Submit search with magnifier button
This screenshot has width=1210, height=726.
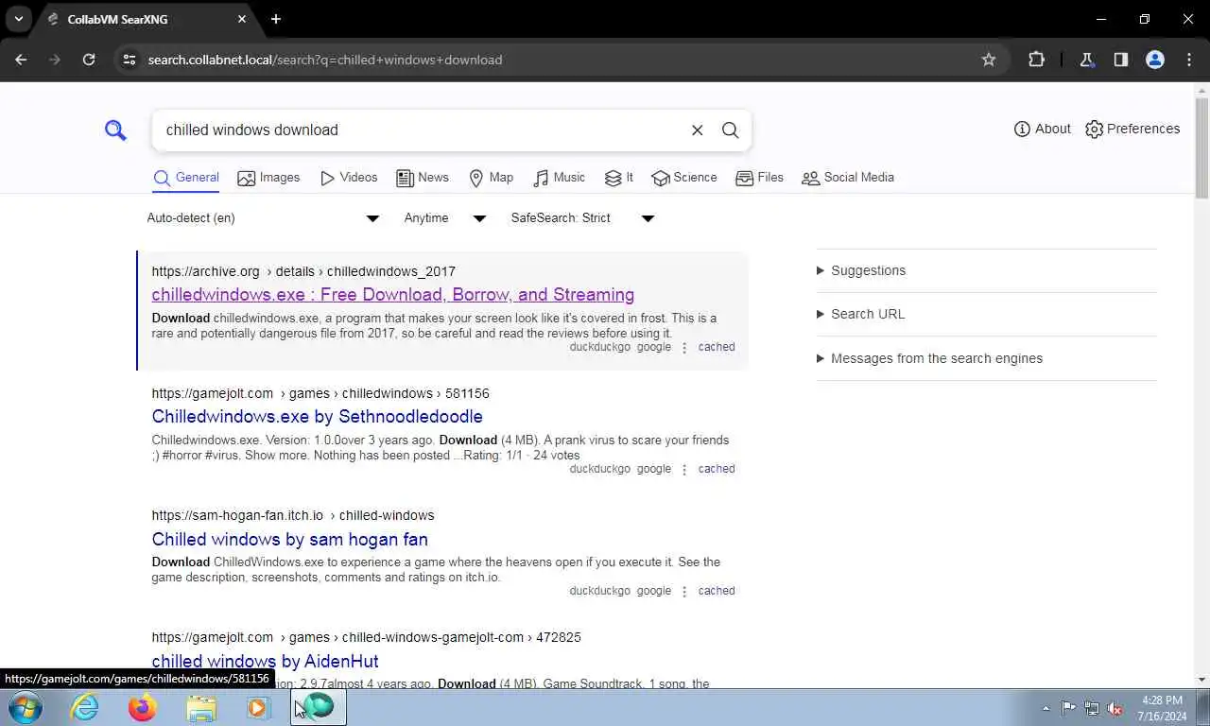[731, 130]
